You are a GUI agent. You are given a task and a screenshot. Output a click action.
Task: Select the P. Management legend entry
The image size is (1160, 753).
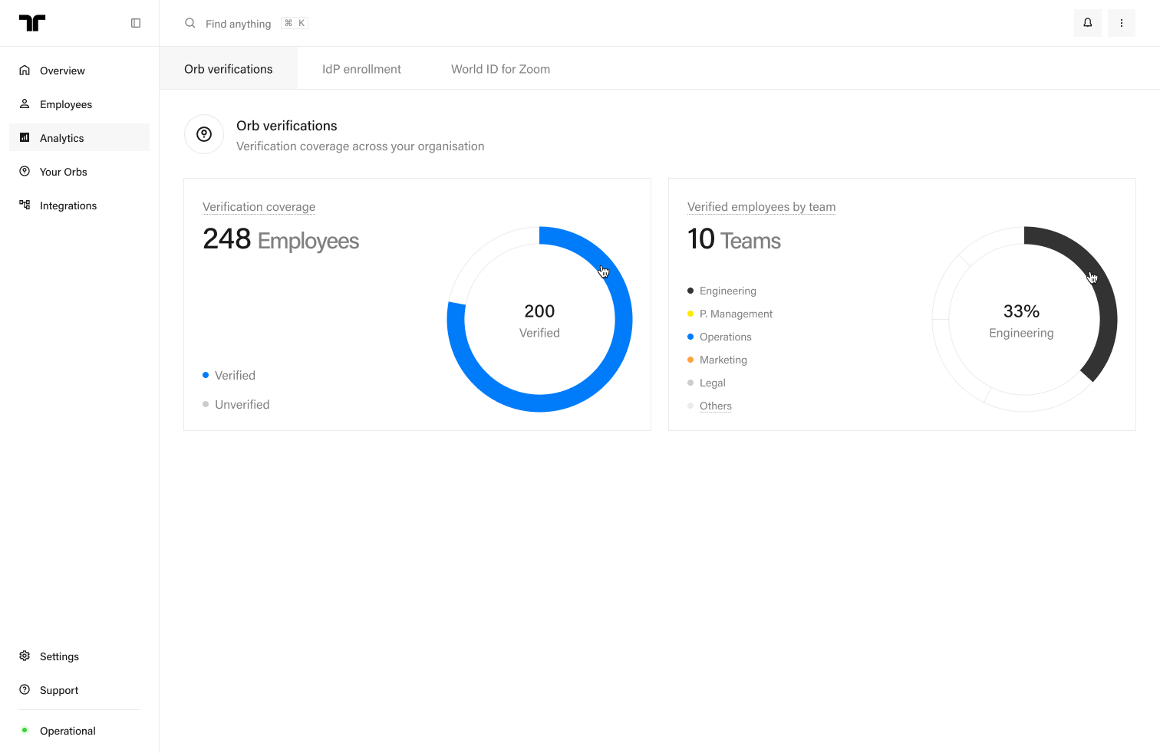tap(730, 314)
